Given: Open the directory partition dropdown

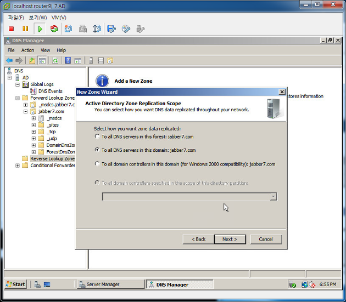Looking at the screenshot, I should (x=274, y=197).
